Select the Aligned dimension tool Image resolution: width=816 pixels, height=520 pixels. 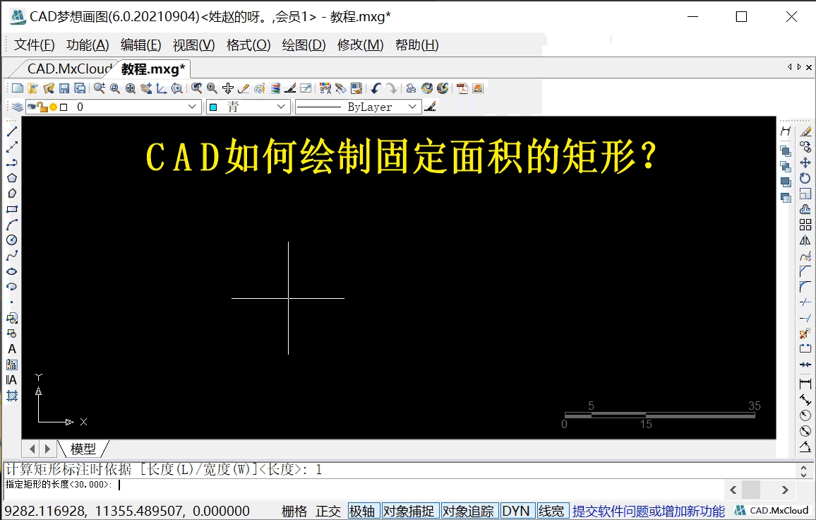click(x=805, y=400)
